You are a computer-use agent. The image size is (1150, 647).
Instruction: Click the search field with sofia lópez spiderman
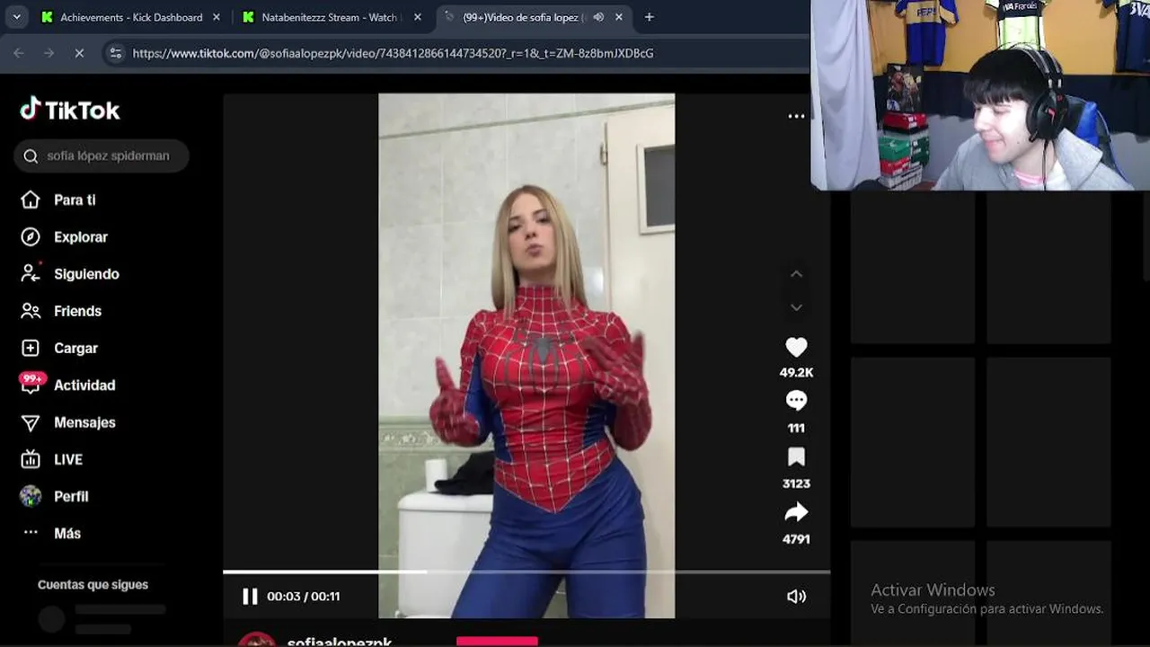click(102, 155)
